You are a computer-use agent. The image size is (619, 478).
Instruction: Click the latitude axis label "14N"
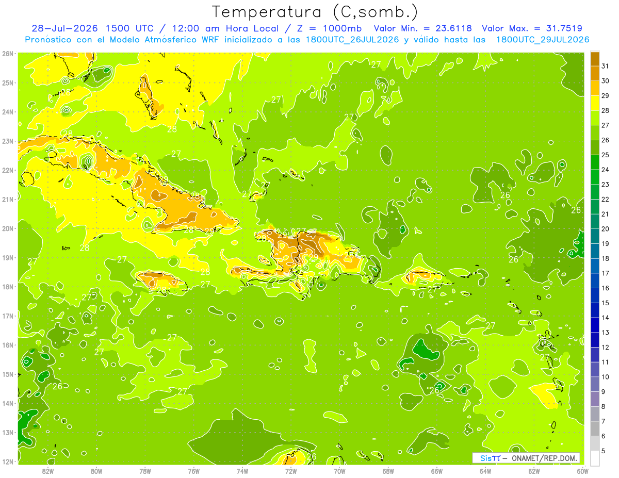coord(8,403)
